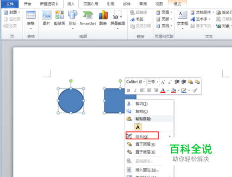
Task: Toggle bold in mini toolbar
Action: point(129,90)
